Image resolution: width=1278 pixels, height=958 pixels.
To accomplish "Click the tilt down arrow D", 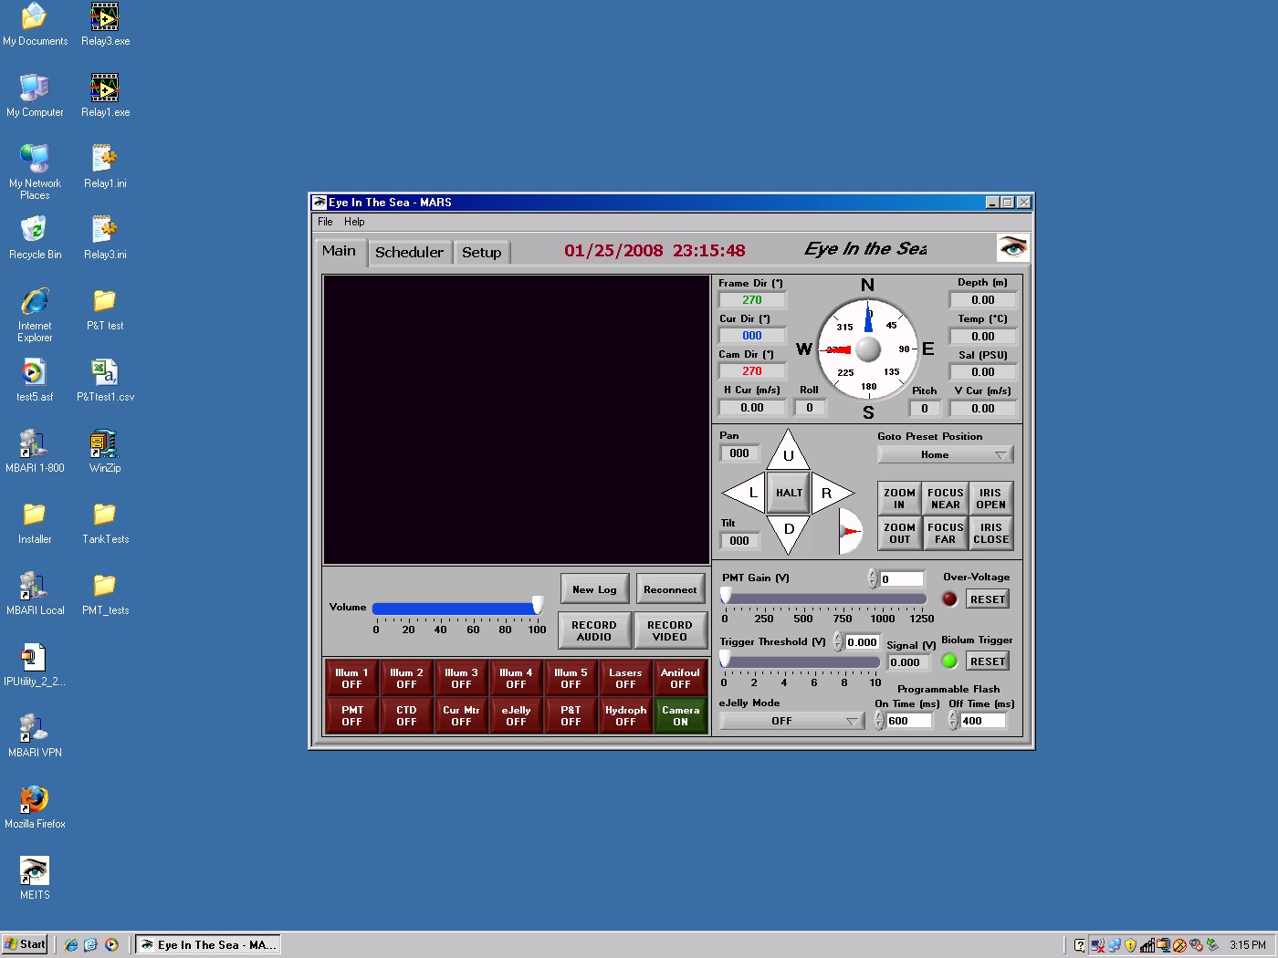I will (x=789, y=533).
